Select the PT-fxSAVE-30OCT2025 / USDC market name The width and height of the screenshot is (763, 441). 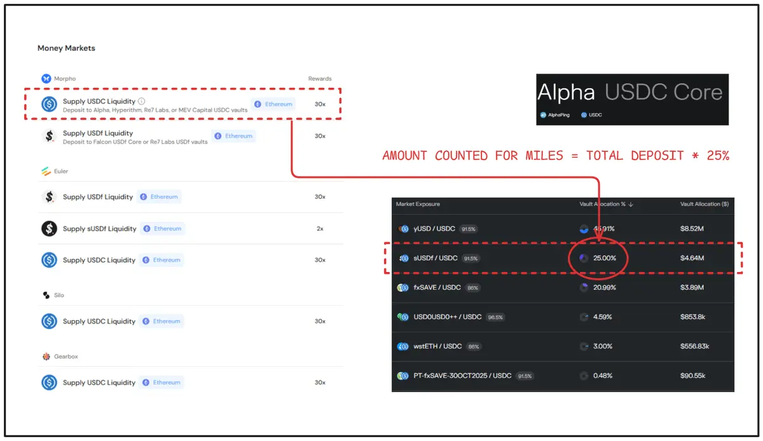(462, 376)
